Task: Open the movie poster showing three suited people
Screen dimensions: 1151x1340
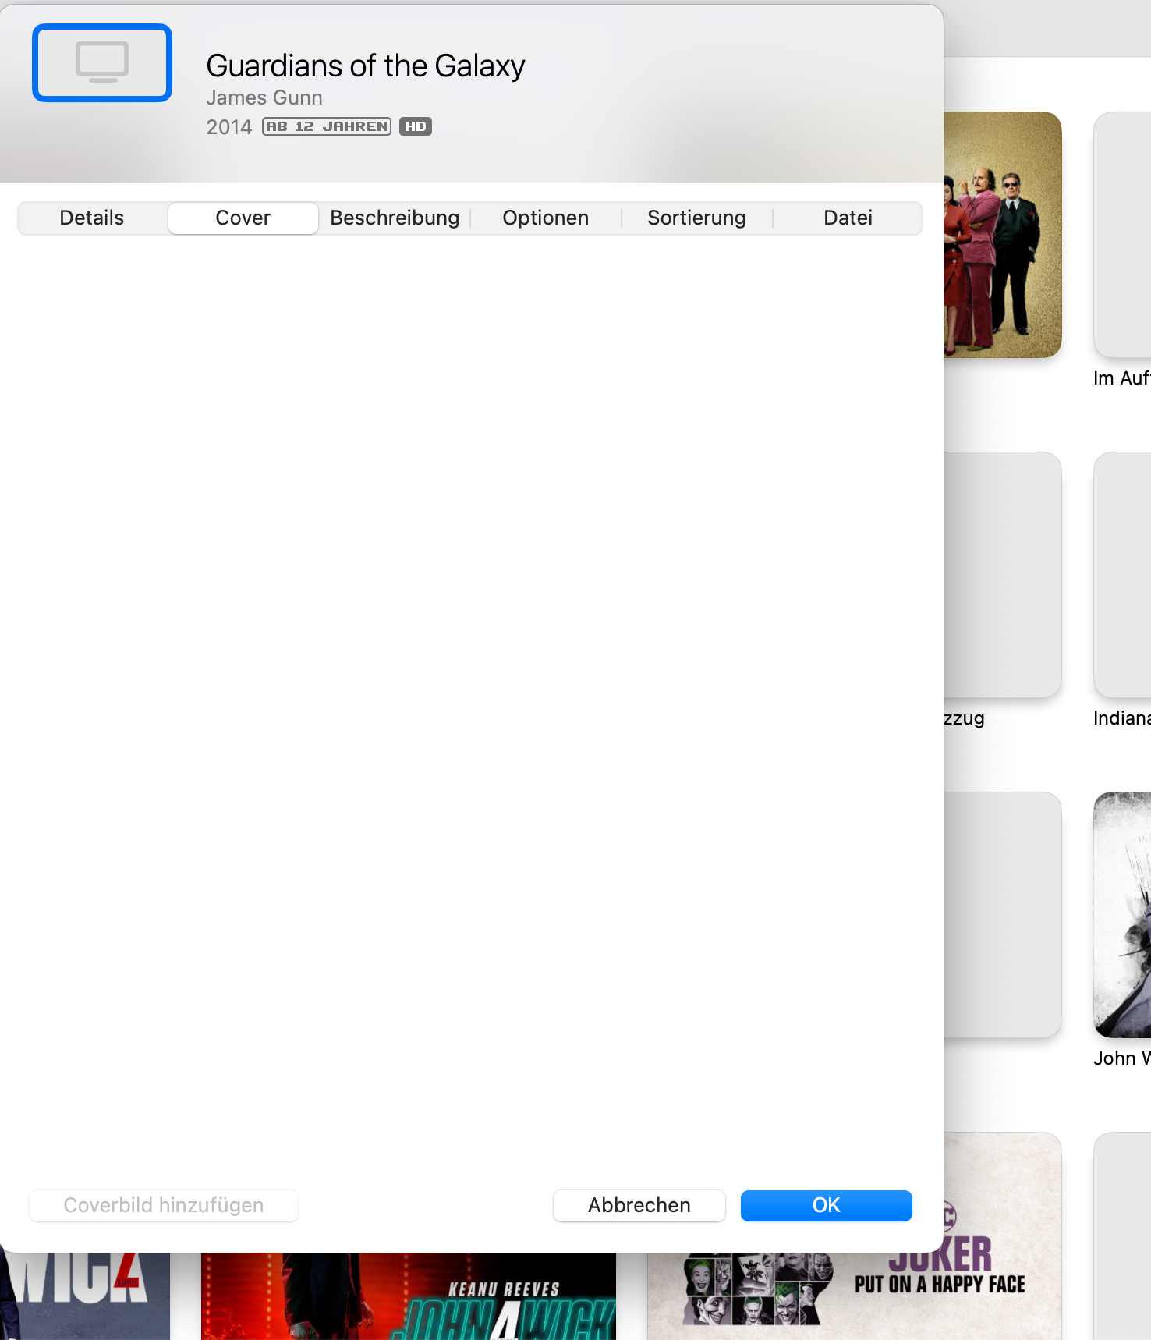Action: 1003,235
